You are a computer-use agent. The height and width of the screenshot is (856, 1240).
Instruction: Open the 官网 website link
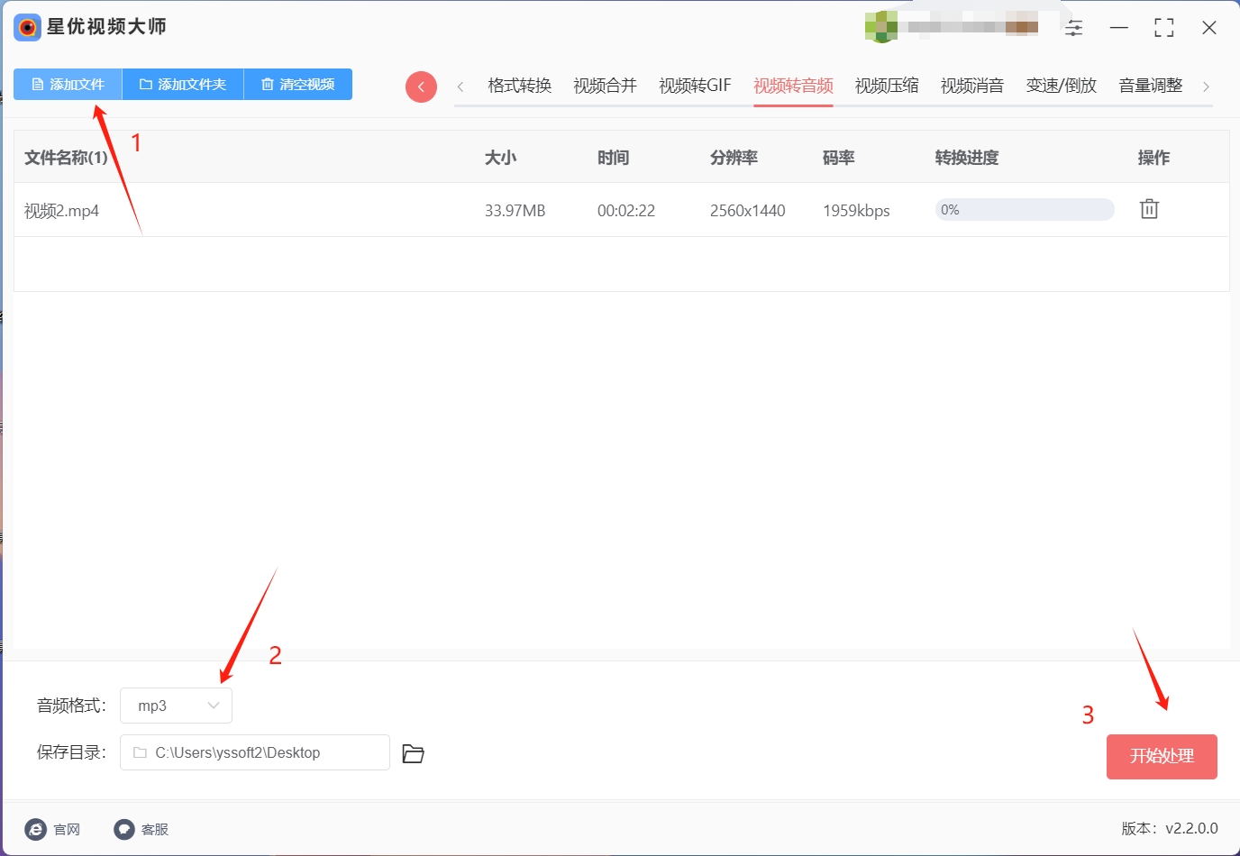click(x=53, y=829)
